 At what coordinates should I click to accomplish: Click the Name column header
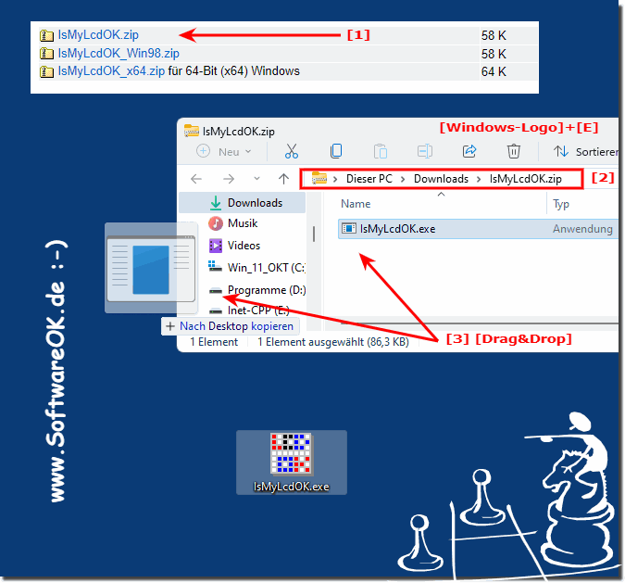(356, 204)
